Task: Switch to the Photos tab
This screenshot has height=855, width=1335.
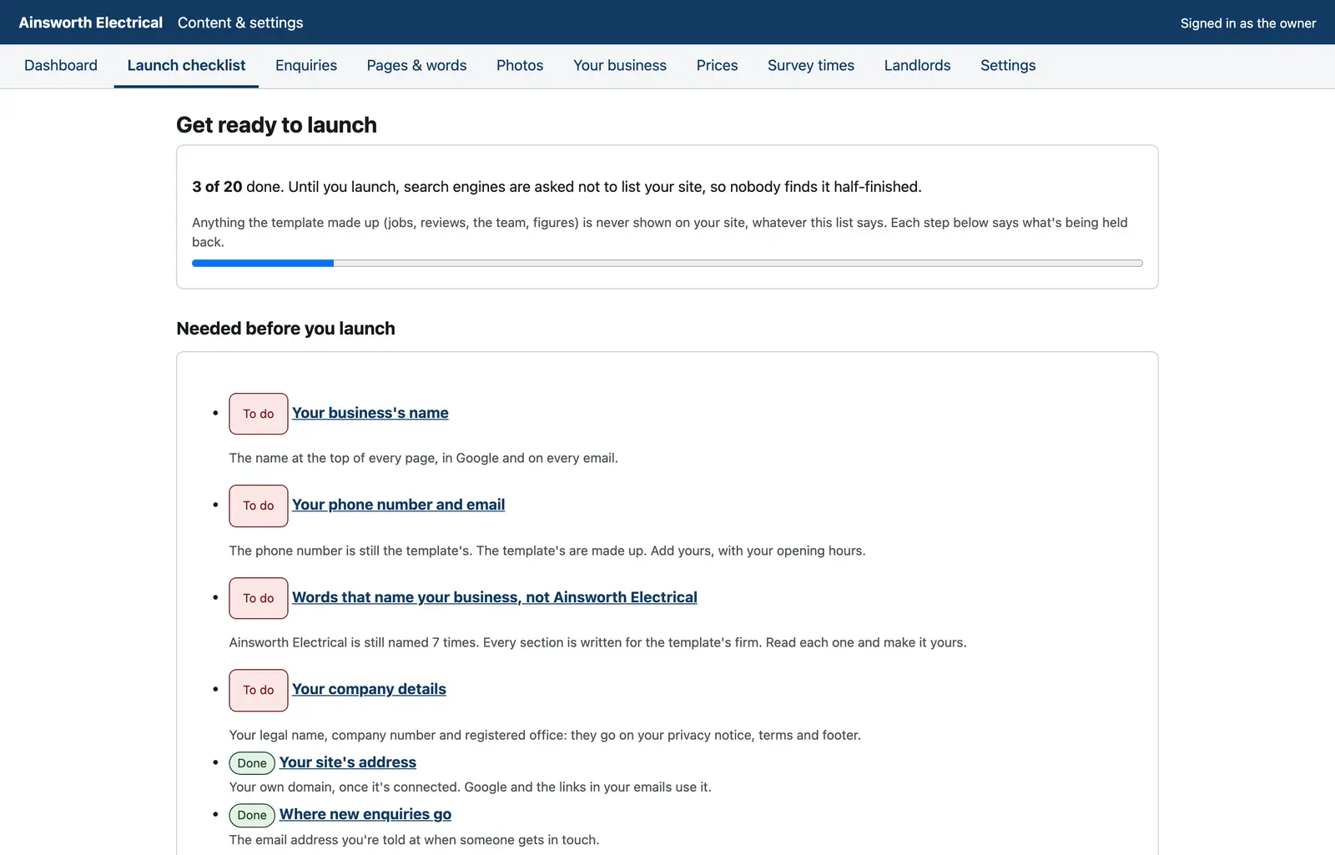Action: click(520, 65)
